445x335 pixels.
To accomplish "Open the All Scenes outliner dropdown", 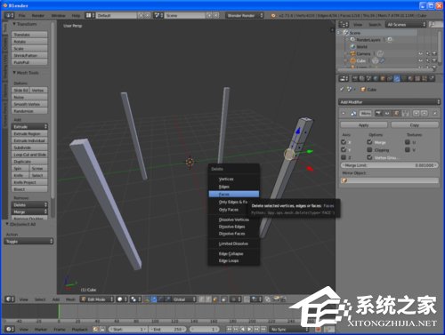I will [406, 24].
